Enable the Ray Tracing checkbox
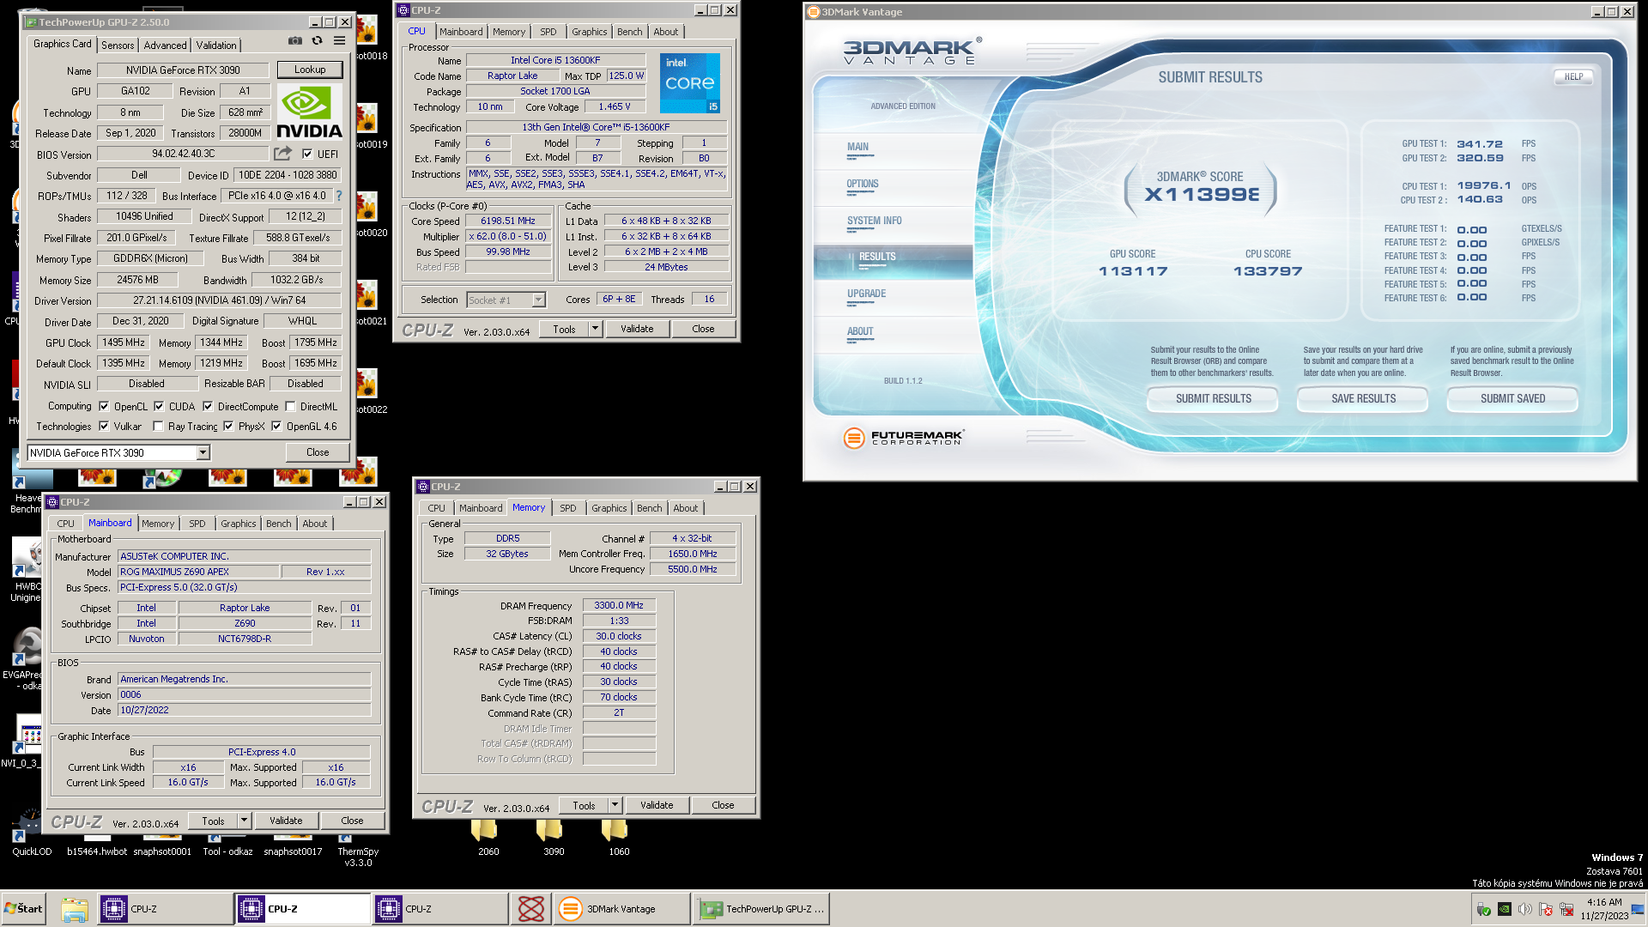 coord(158,426)
